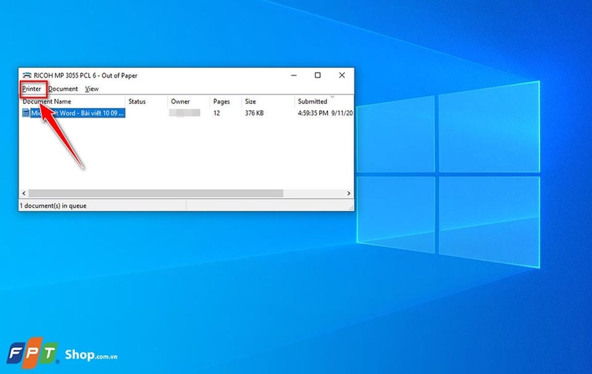Sort queue by Size column

[x=251, y=101]
